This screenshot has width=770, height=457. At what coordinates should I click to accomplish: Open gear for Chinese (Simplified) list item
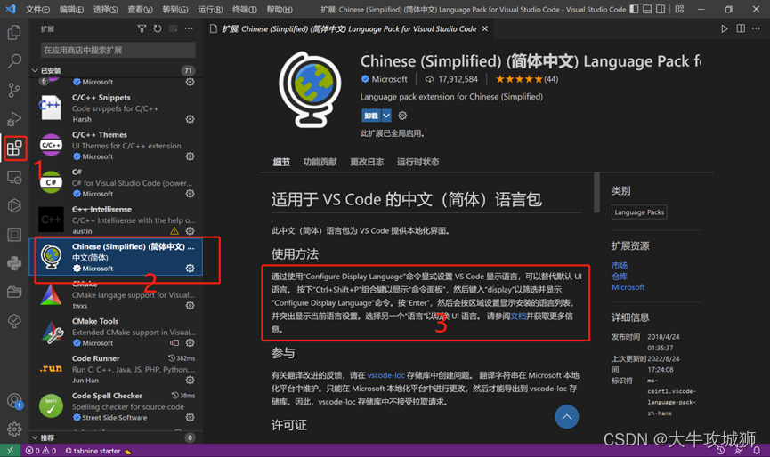click(190, 269)
